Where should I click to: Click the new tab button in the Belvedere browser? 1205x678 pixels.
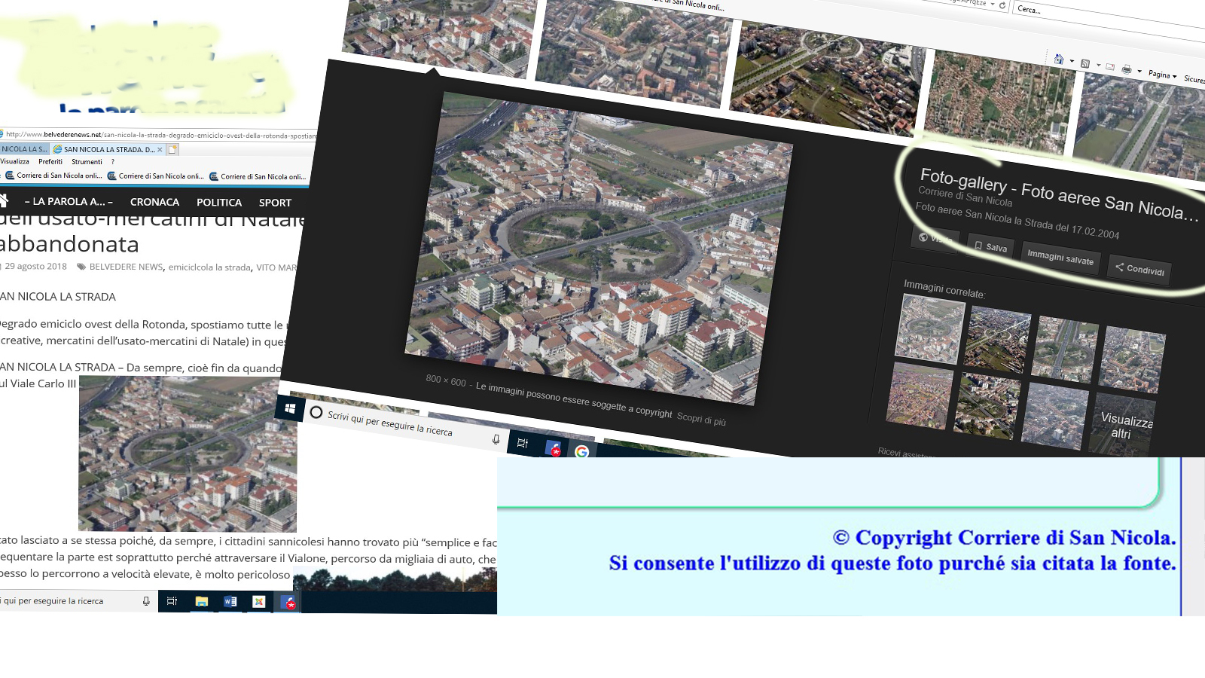pos(172,149)
